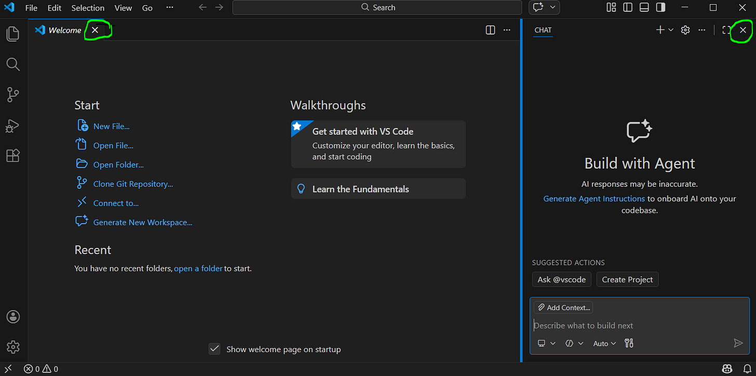Open the Source Control view
756x376 pixels.
click(13, 95)
